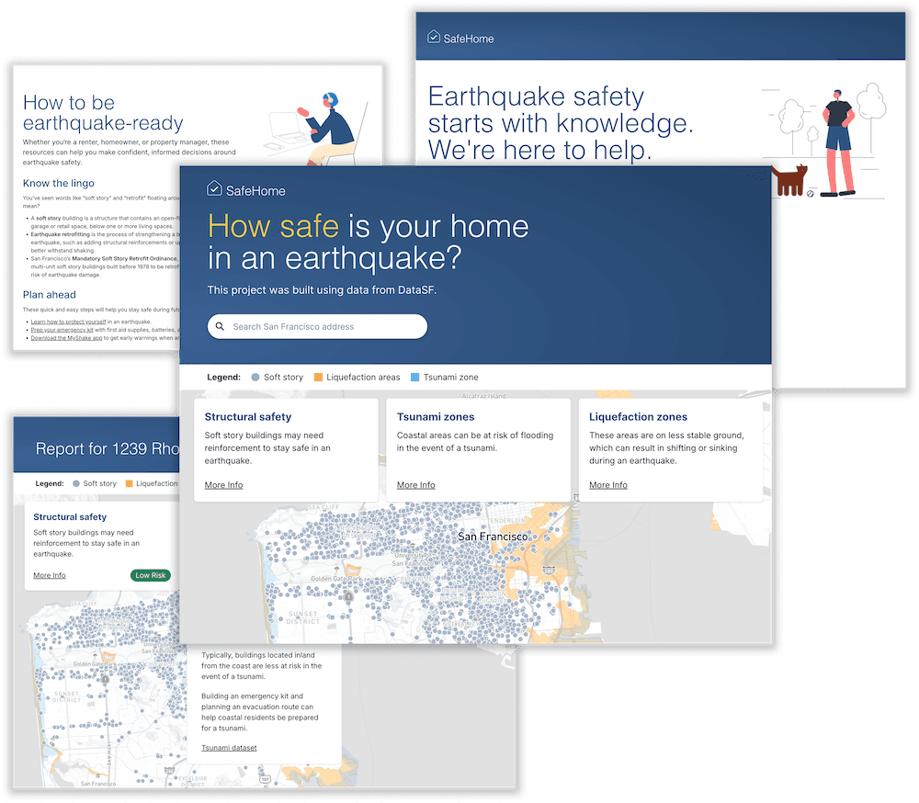Click the SafeHome logo in front window header
The image size is (919, 803).
click(x=246, y=189)
